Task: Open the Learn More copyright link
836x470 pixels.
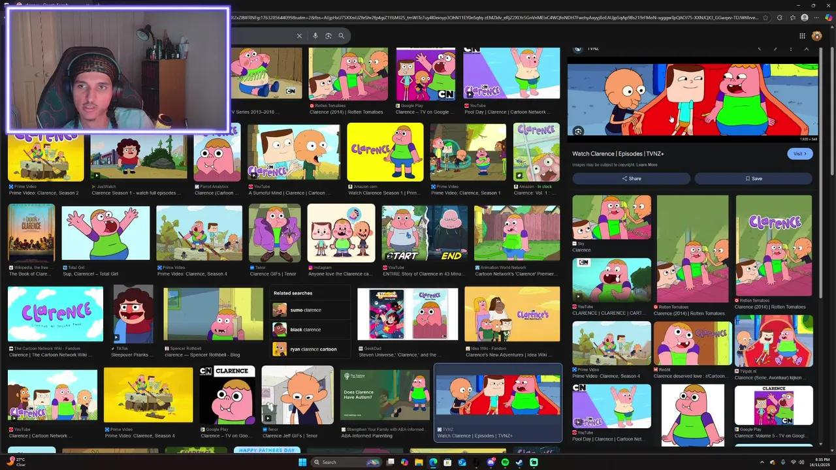Action: pyautogui.click(x=647, y=164)
